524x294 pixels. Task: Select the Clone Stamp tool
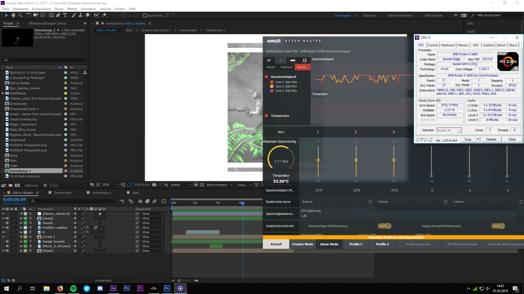pos(81,16)
